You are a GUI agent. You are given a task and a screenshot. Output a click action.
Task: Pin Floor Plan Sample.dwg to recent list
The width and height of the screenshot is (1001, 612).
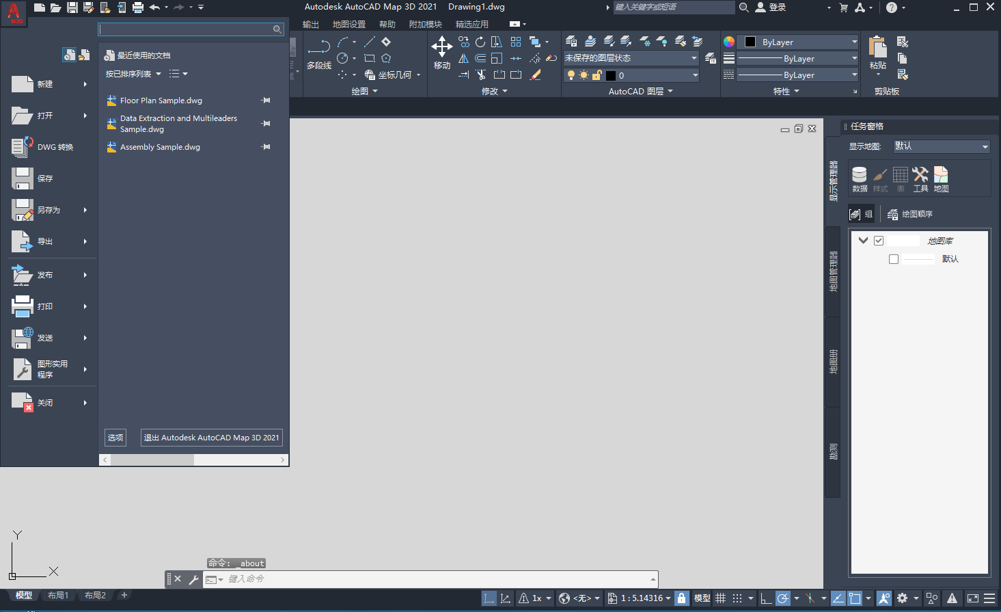266,101
